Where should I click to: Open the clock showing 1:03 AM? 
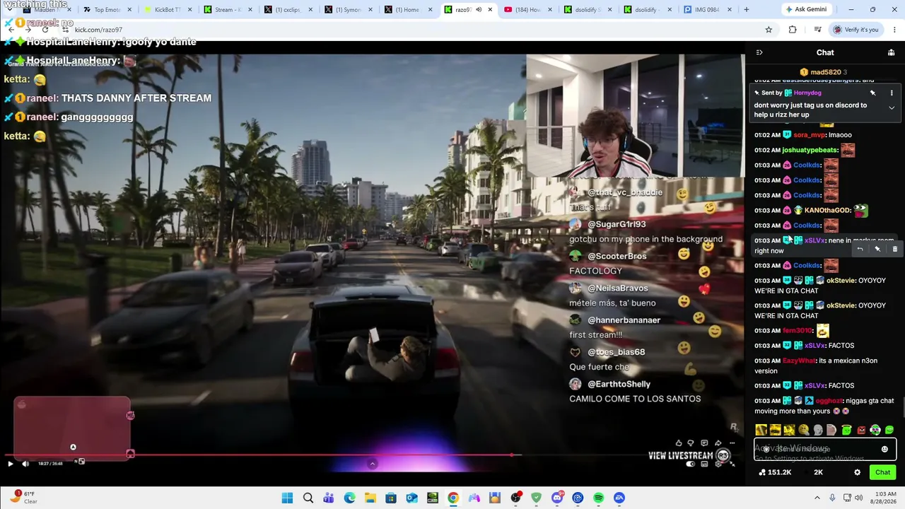click(885, 493)
